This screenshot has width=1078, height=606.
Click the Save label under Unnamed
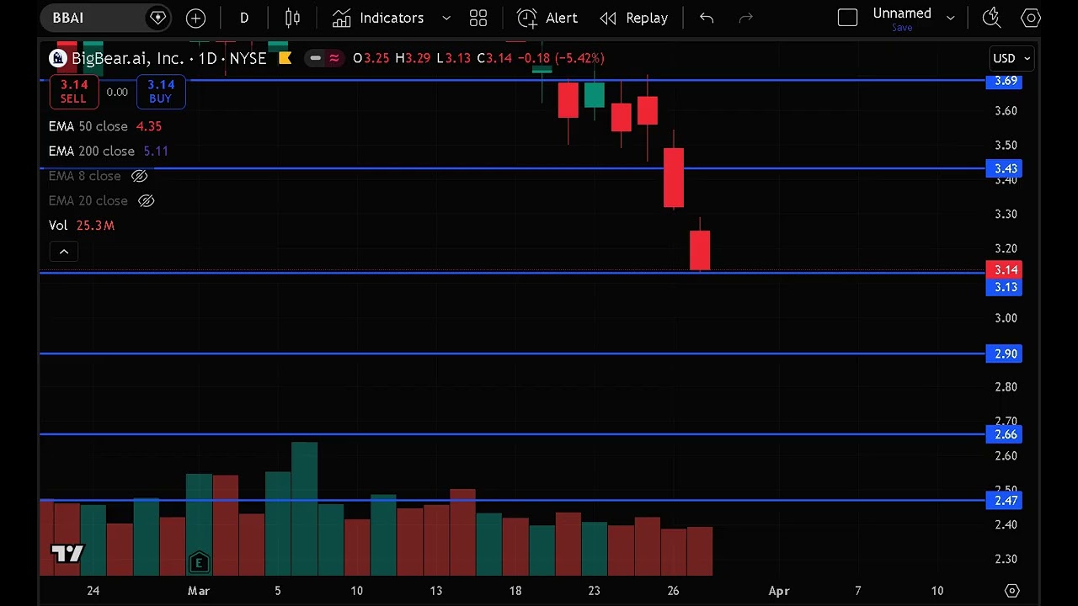point(902,28)
